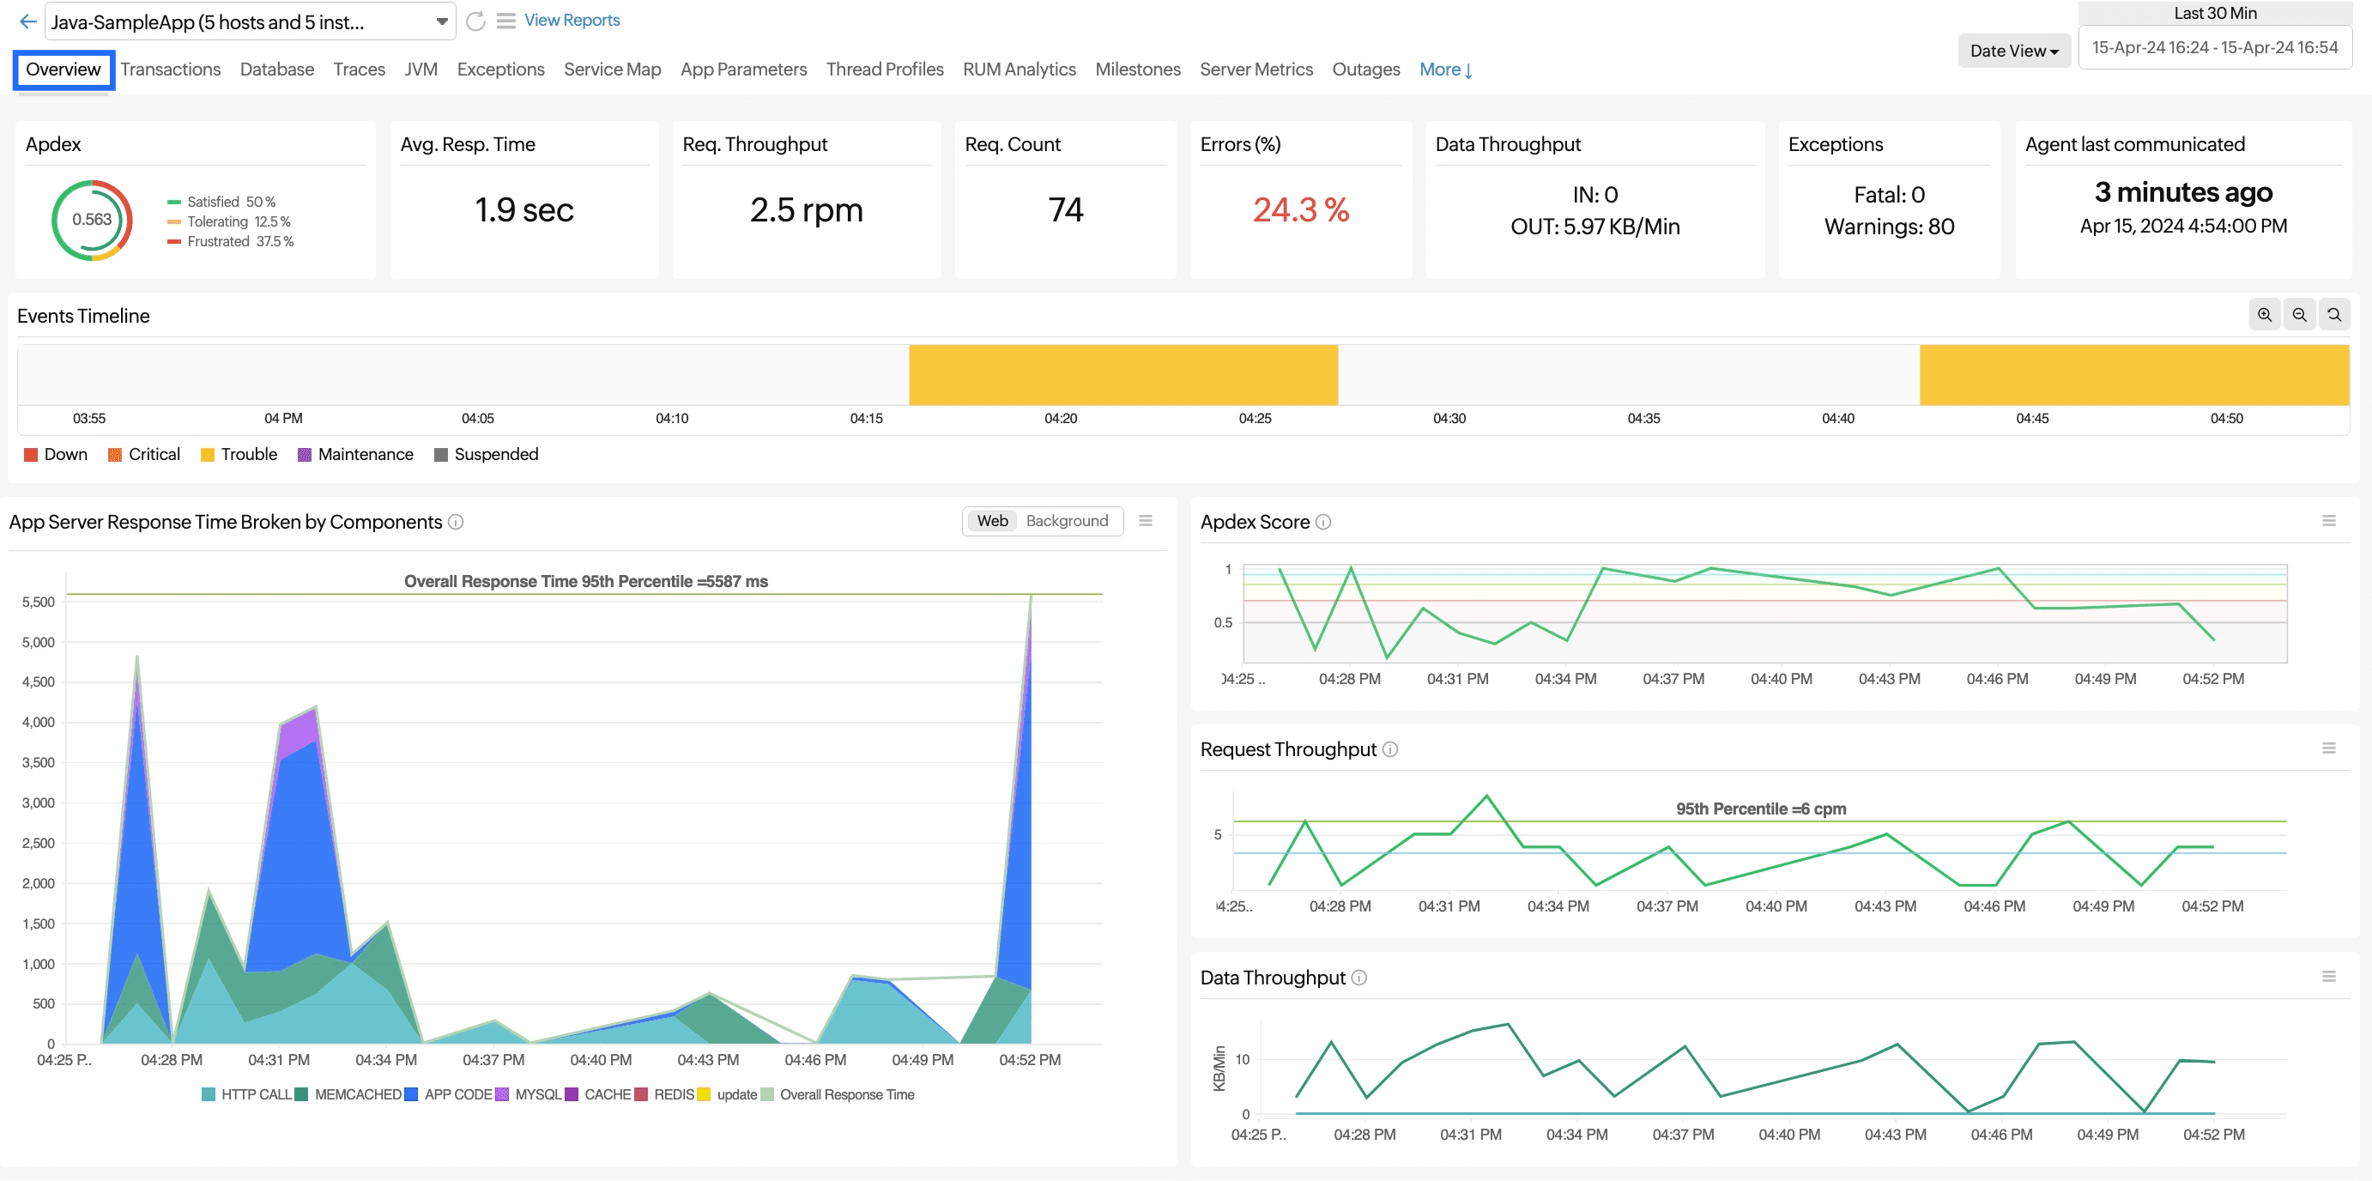This screenshot has width=2372, height=1181.
Task: Open the Request Throughput chart menu icon
Action: pos(2329,749)
